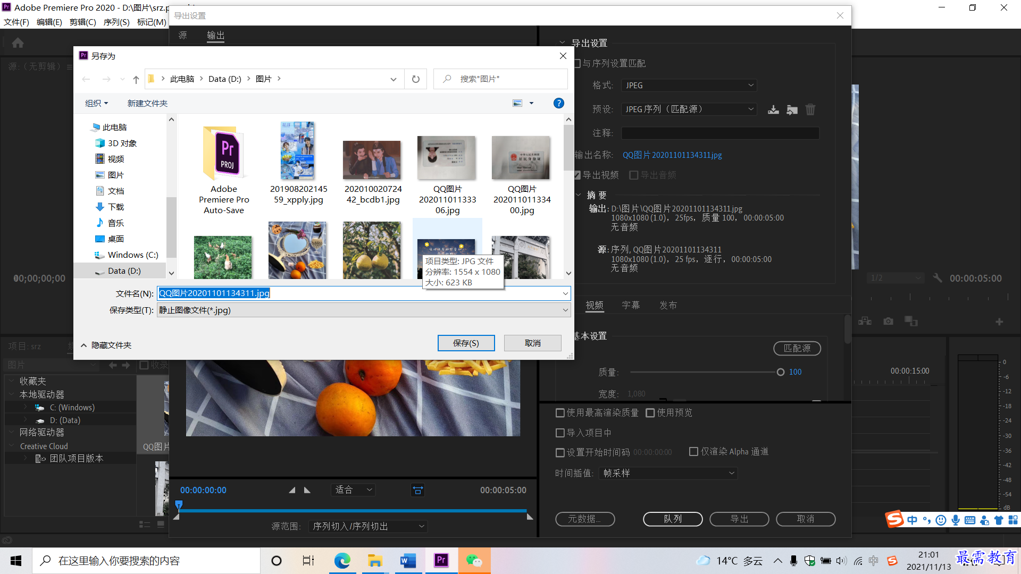This screenshot has height=574, width=1021.
Task: Switch to the 源 tab
Action: pyautogui.click(x=183, y=35)
